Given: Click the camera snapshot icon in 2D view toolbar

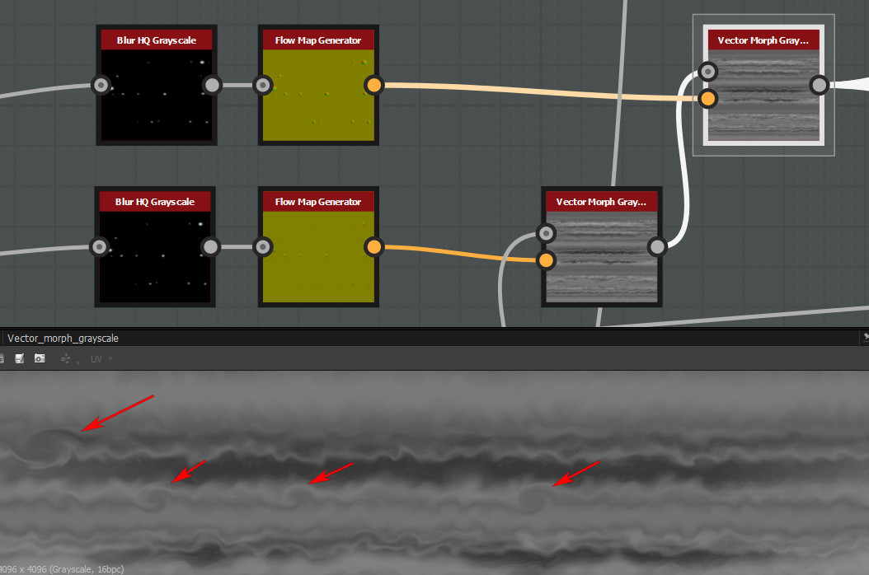Looking at the screenshot, I should coord(40,358).
